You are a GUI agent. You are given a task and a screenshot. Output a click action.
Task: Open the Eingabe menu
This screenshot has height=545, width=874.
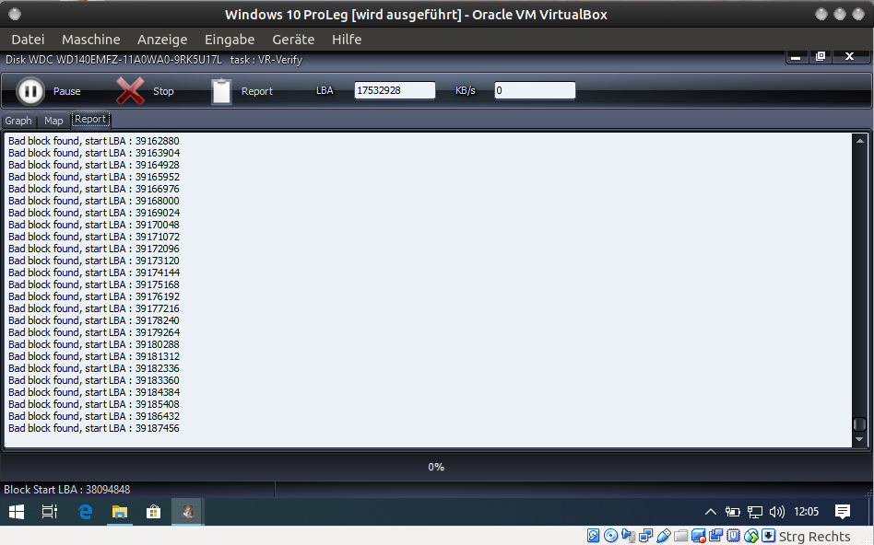coord(230,40)
